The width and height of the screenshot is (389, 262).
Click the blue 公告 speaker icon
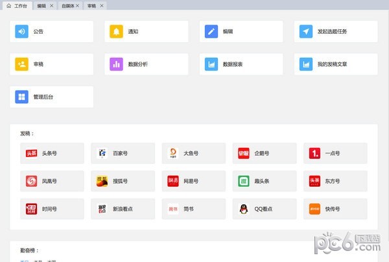coord(22,31)
